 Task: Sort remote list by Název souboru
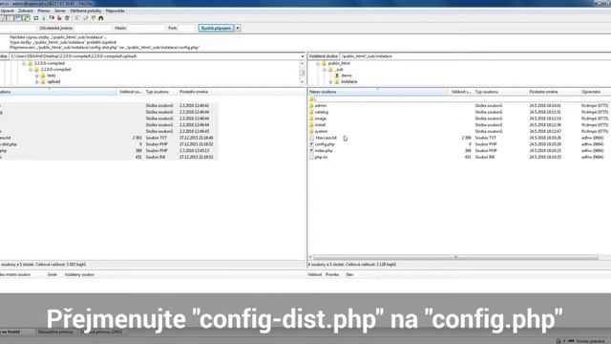pos(378,92)
